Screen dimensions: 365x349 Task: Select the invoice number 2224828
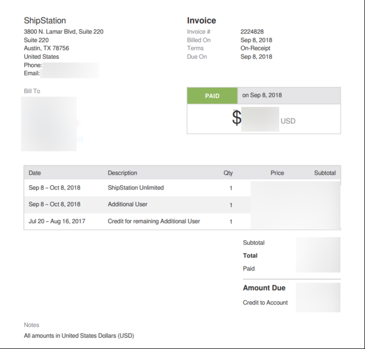click(x=252, y=32)
